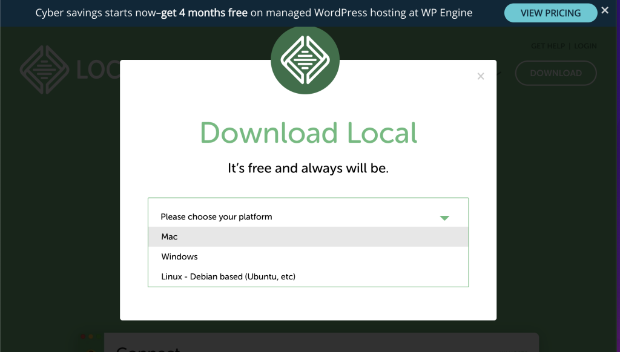Click the green dropdown arrow
The image size is (620, 352).
[444, 218]
